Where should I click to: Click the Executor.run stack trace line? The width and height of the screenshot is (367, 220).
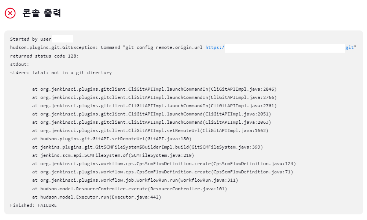click(102, 197)
